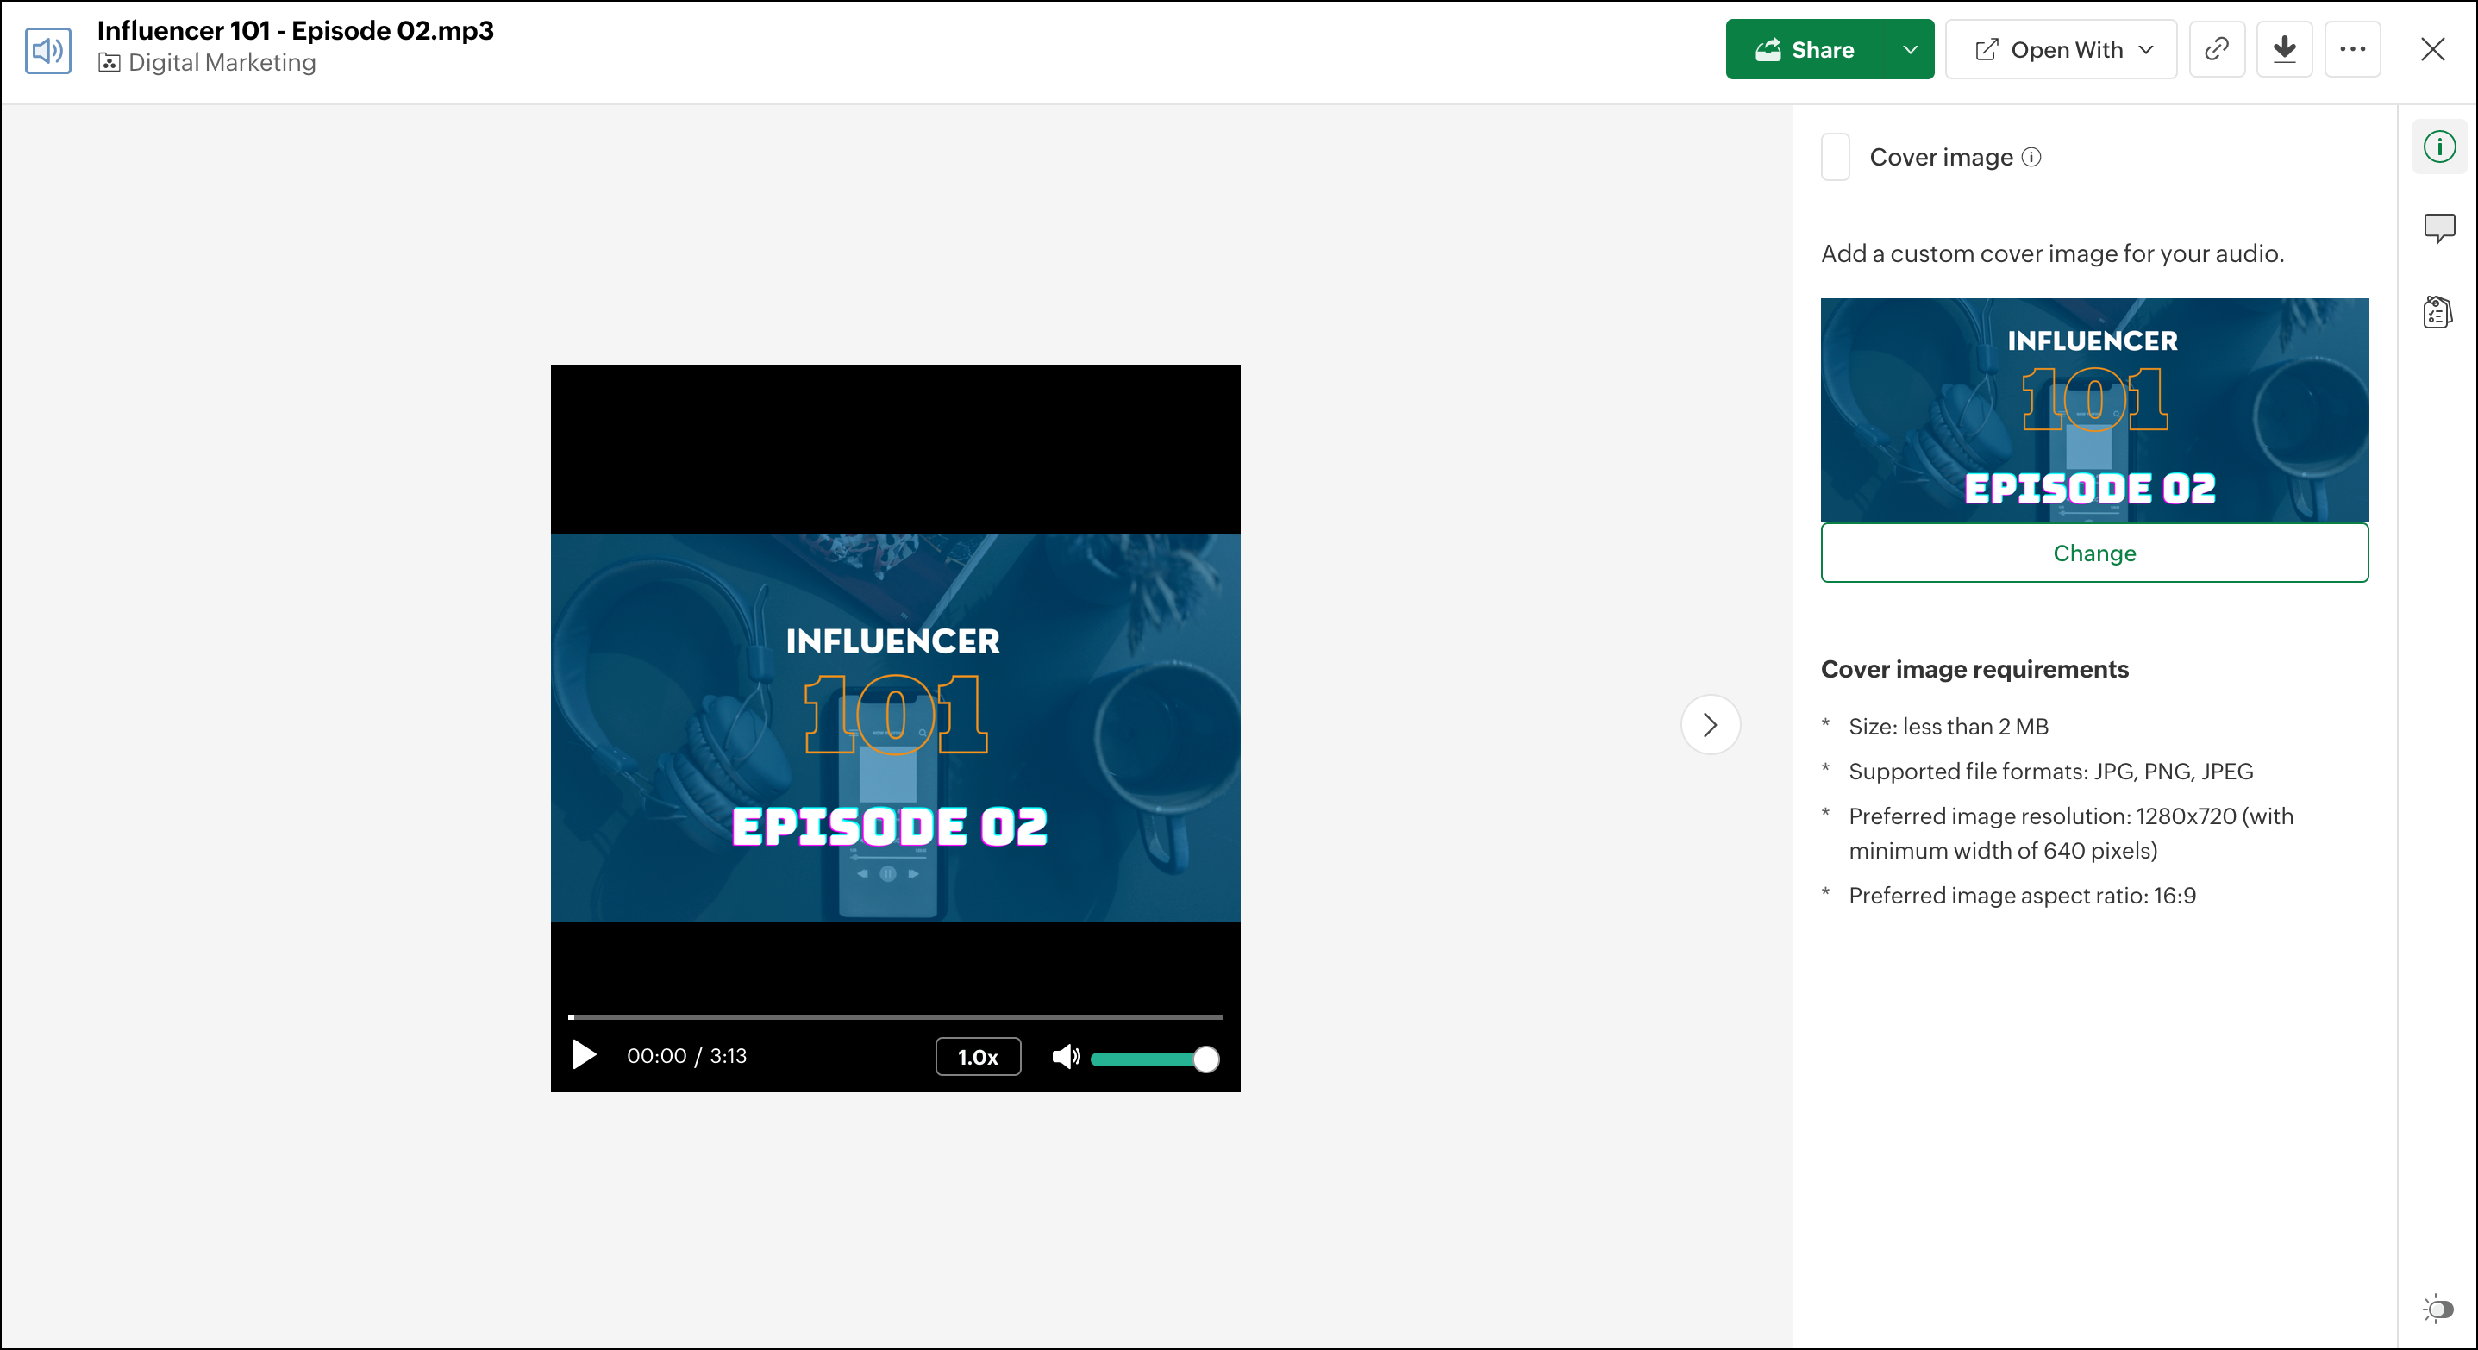This screenshot has height=1350, width=2478.
Task: Mute the audio with speaker icon
Action: (1065, 1057)
